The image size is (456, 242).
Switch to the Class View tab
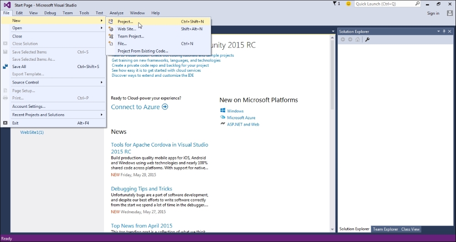(x=410, y=229)
